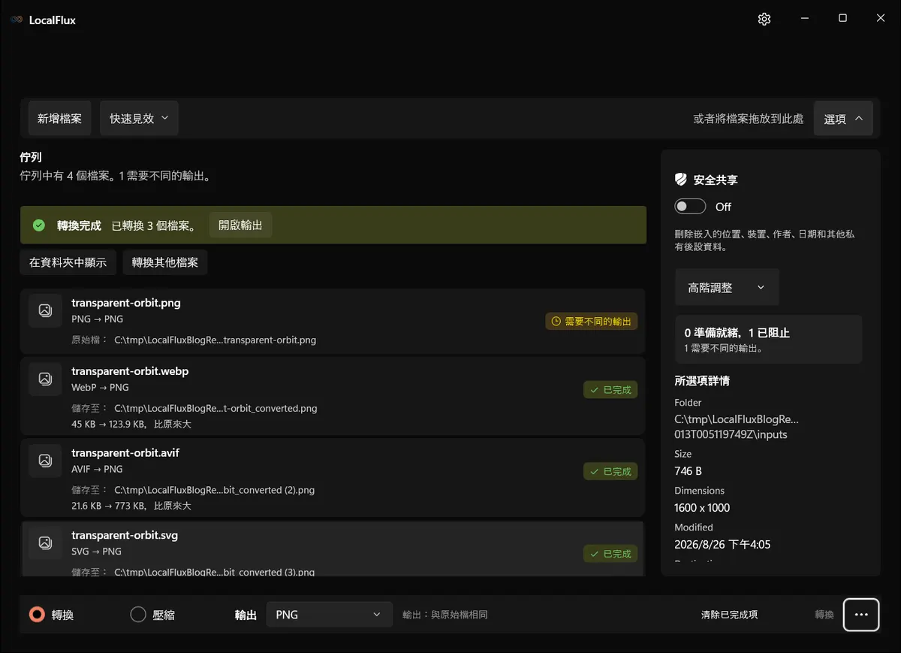This screenshot has width=901, height=653.
Task: Toggle the 安全共享 Off switch
Action: [690, 207]
